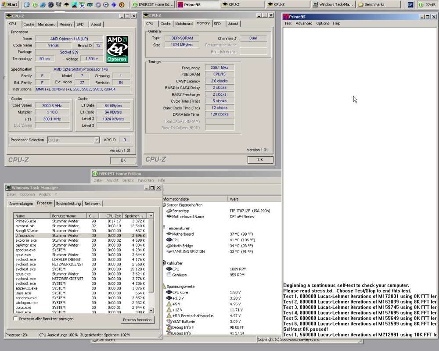This screenshot has width=439, height=351.
Task: Launch CPU-Z chip icon in quick launch
Action: click(66, 4)
